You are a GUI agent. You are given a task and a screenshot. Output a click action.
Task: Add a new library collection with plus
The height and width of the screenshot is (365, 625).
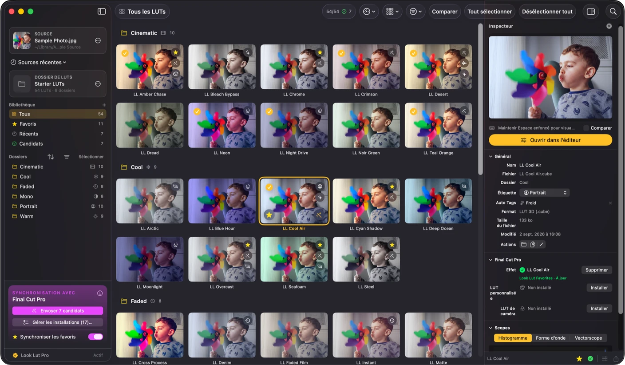tap(104, 105)
